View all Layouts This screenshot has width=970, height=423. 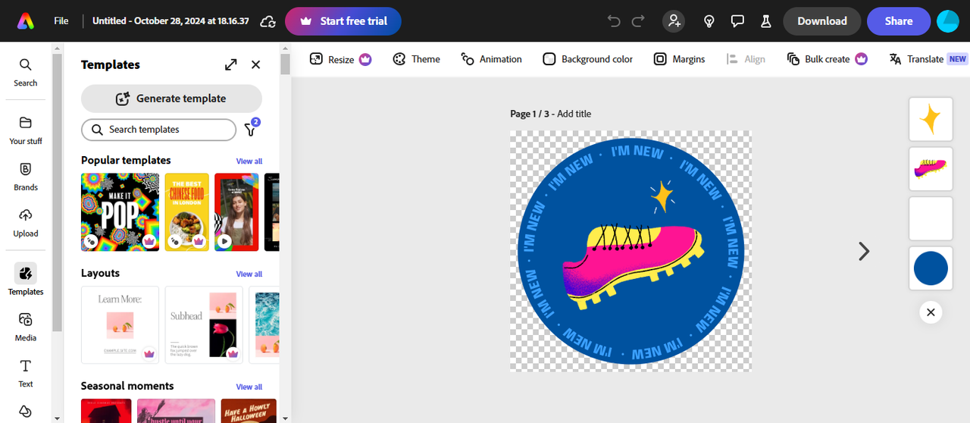(249, 274)
